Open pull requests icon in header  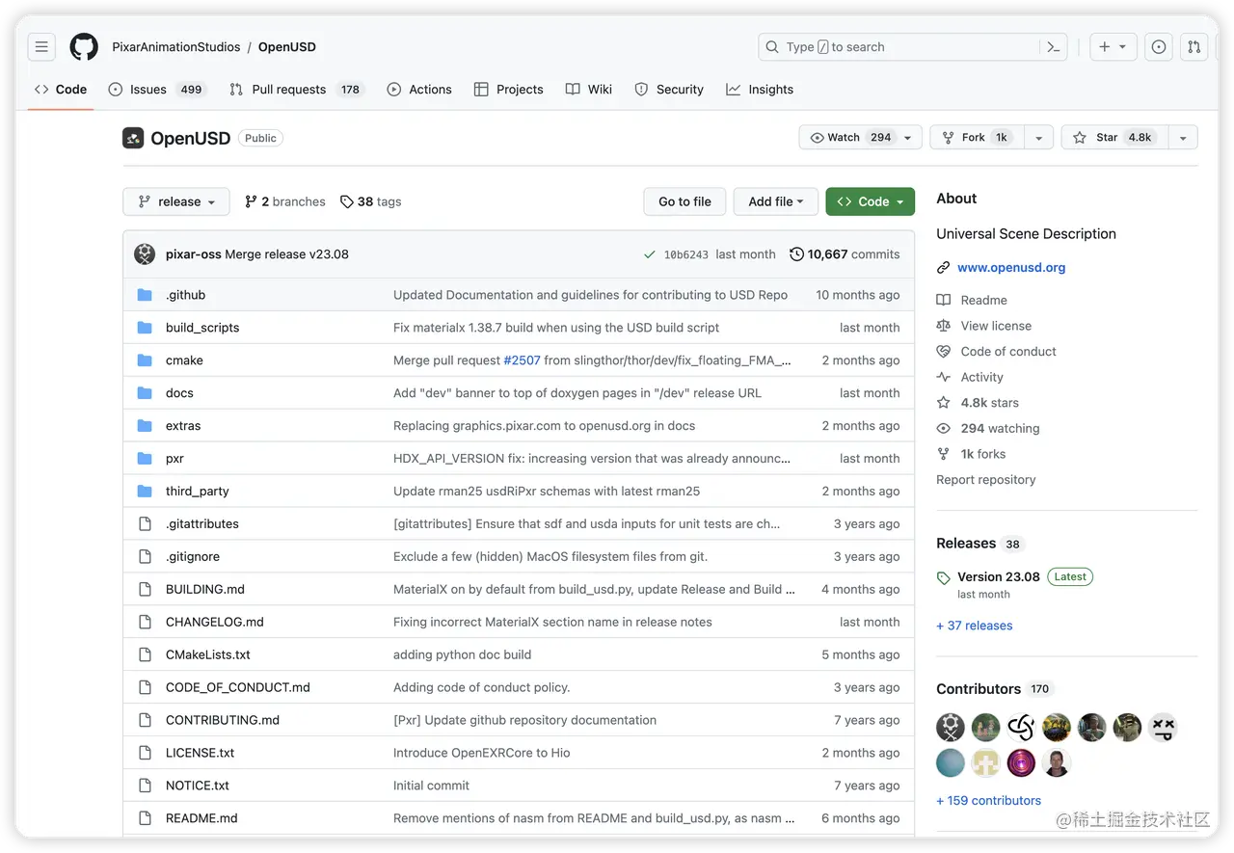1194,46
